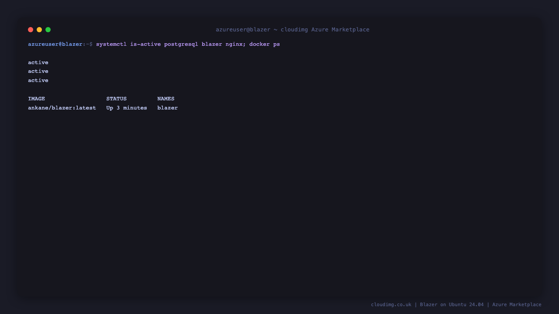This screenshot has height=314, width=559.
Task: Click the NAMES column header
Action: [x=166, y=99]
